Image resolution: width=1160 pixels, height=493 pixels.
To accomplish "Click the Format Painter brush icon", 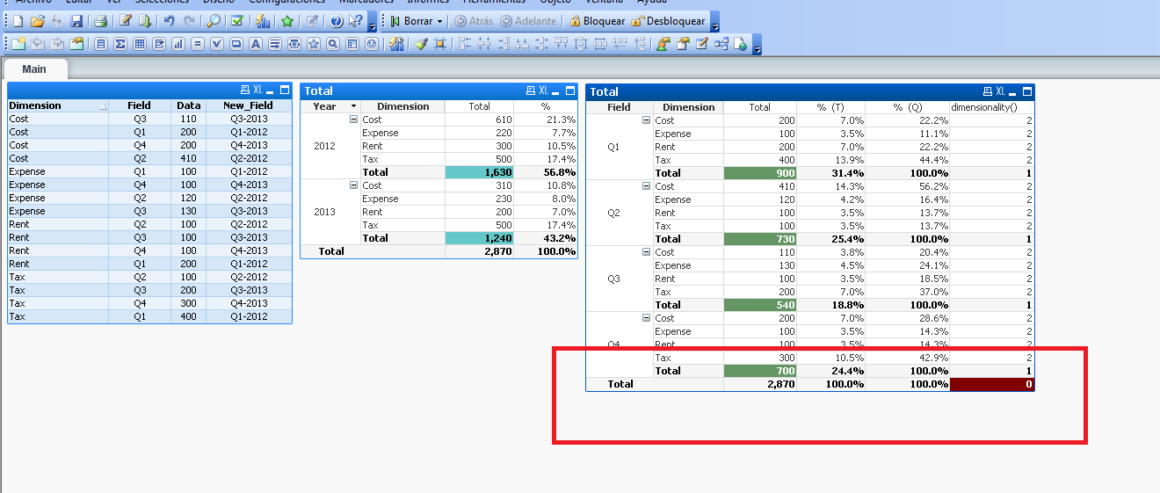I will [421, 44].
